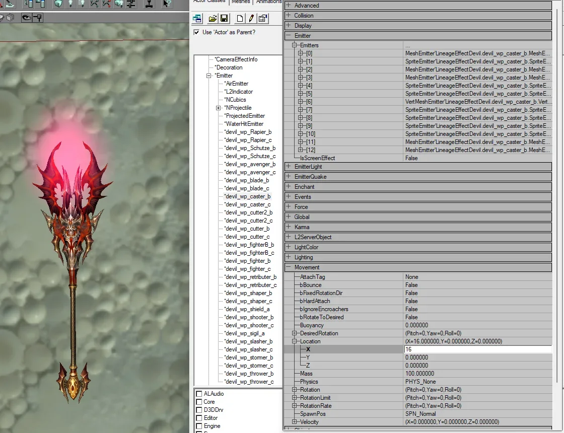Image resolution: width=564 pixels, height=433 pixels.
Task: Select *Decoration class
Action: [x=229, y=67]
